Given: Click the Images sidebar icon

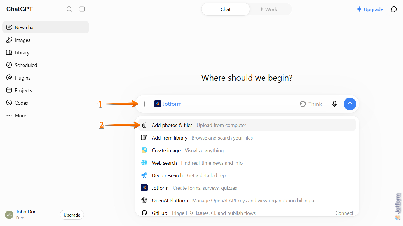Looking at the screenshot, I should click(x=9, y=40).
